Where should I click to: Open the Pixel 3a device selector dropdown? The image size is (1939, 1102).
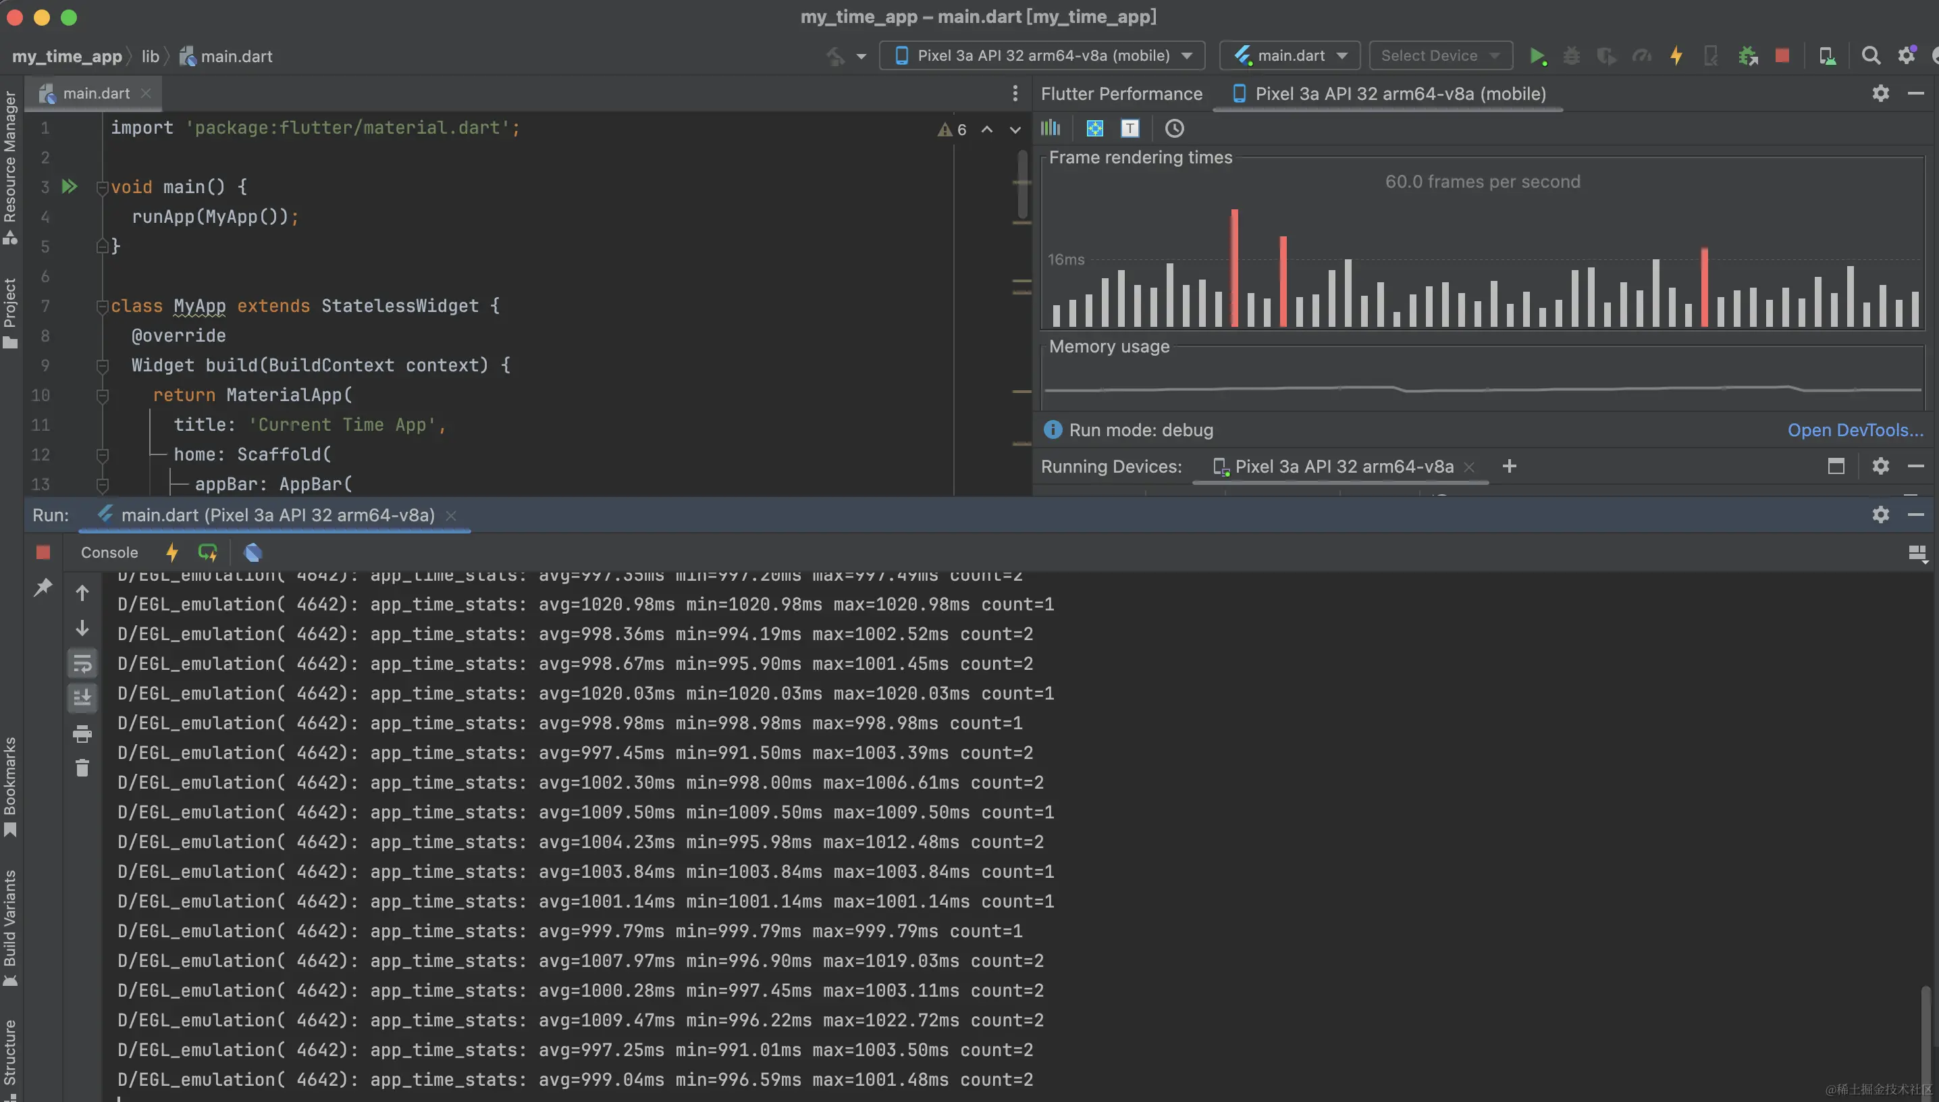point(1042,56)
